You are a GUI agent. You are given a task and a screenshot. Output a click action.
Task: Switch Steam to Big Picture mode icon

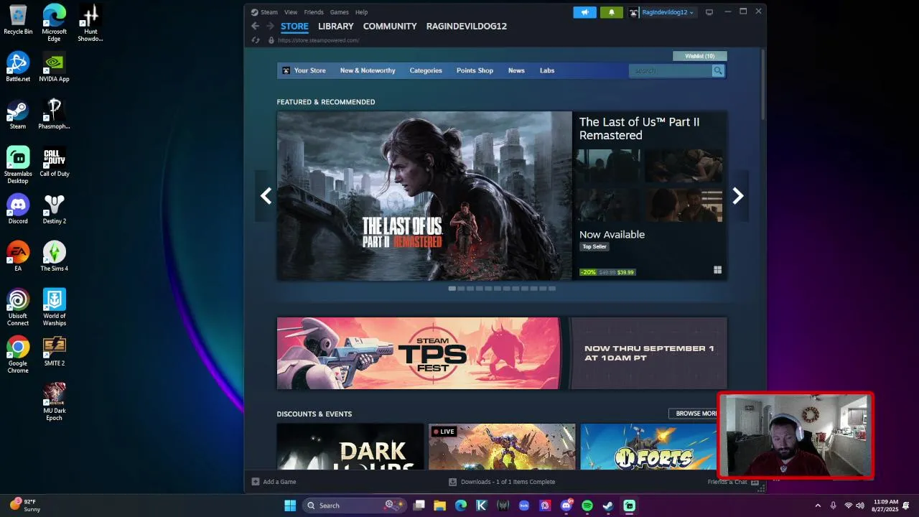point(709,12)
